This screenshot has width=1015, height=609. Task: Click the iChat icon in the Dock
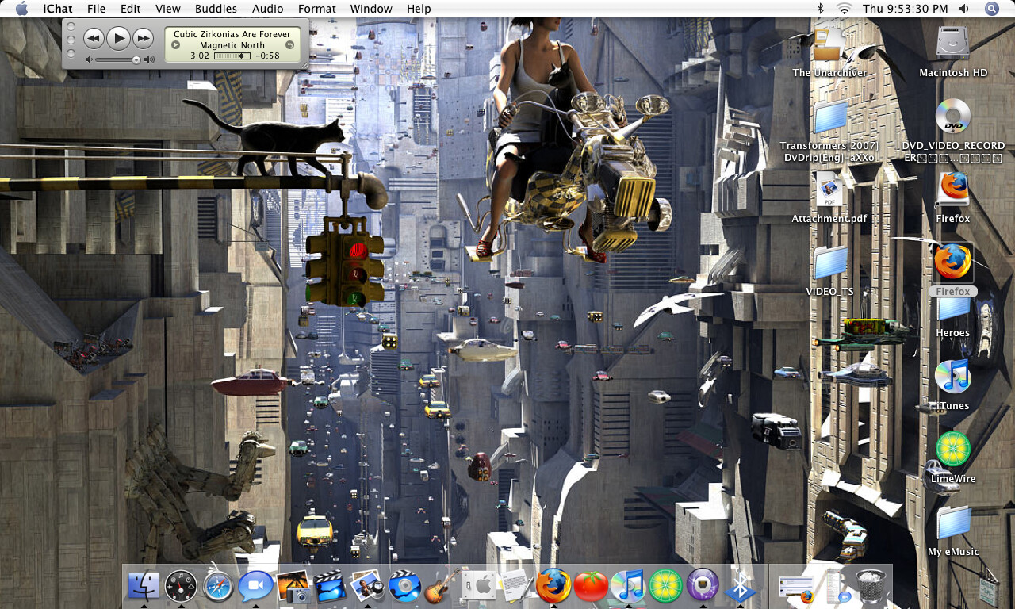point(255,586)
